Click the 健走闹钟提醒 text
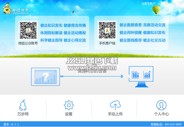This screenshot has height=127, width=184. [x=130, y=33]
